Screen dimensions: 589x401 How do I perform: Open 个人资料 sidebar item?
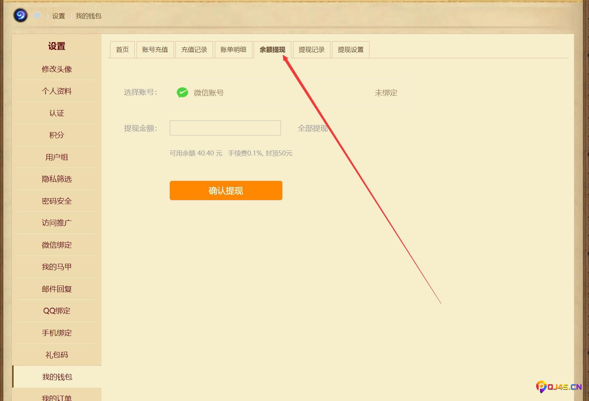(56, 91)
